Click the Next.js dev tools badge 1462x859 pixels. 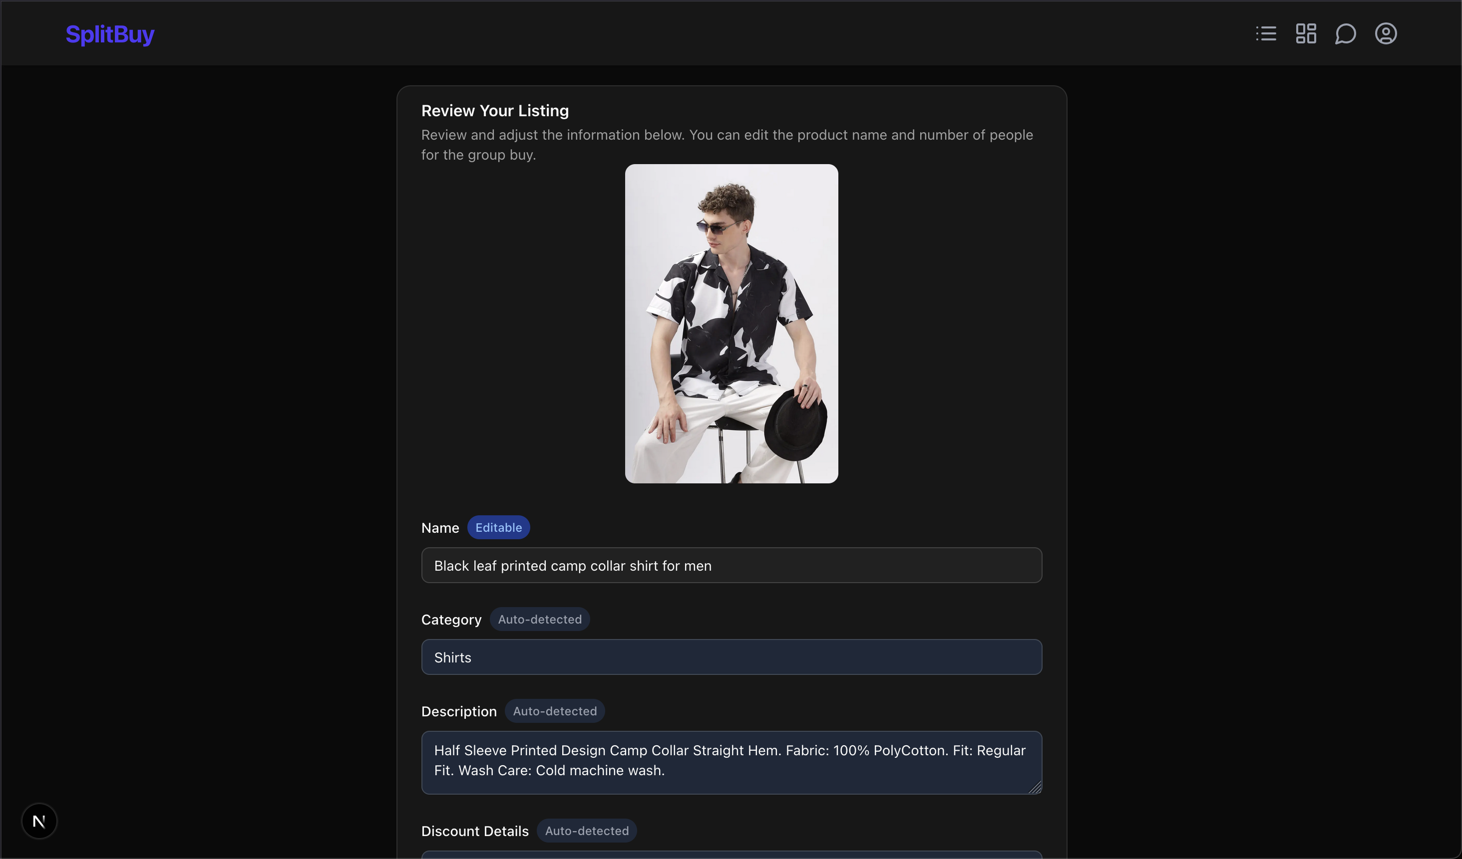(39, 821)
